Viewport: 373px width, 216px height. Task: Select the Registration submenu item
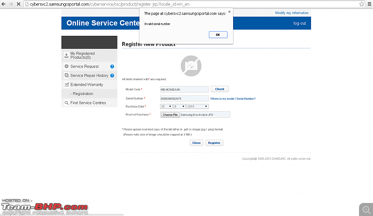coord(83,94)
